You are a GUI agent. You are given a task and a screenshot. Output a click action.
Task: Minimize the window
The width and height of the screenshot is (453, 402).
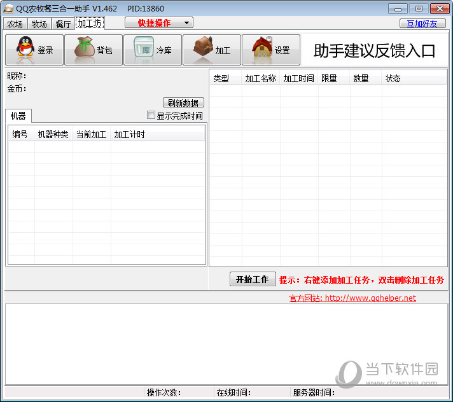398,9
